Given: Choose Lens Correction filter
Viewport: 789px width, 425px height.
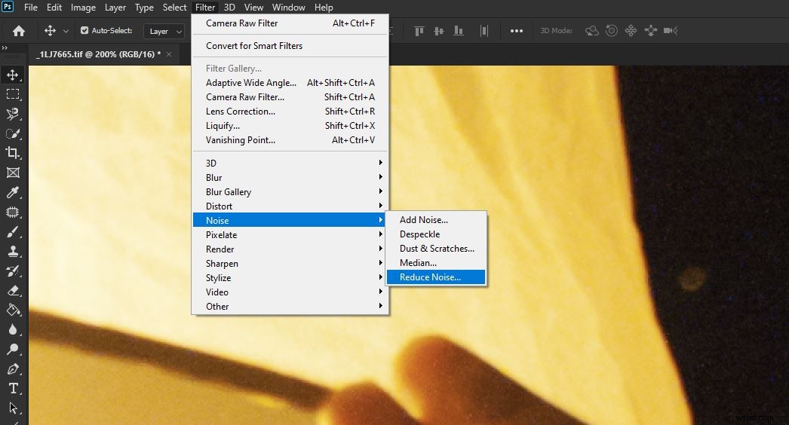Looking at the screenshot, I should coord(290,112).
